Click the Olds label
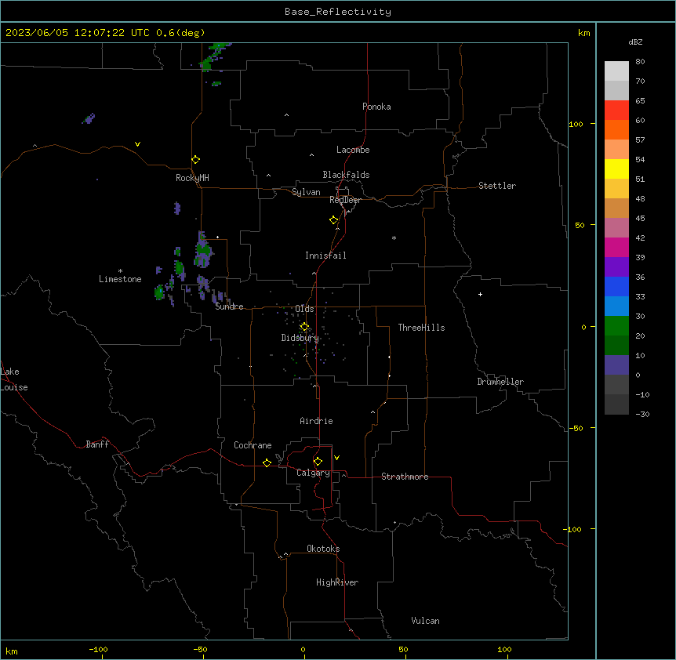This screenshot has width=676, height=660. pyautogui.click(x=304, y=309)
